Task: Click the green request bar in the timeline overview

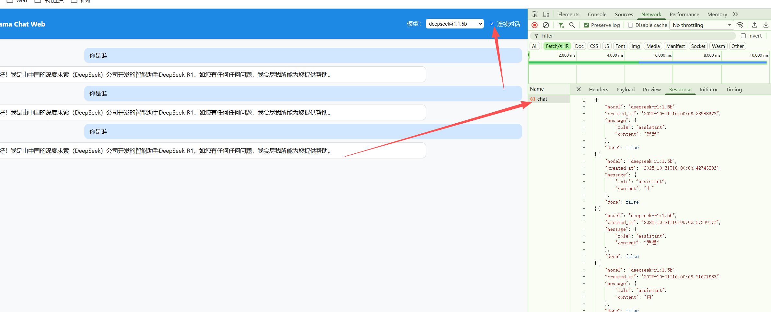Action: point(583,62)
